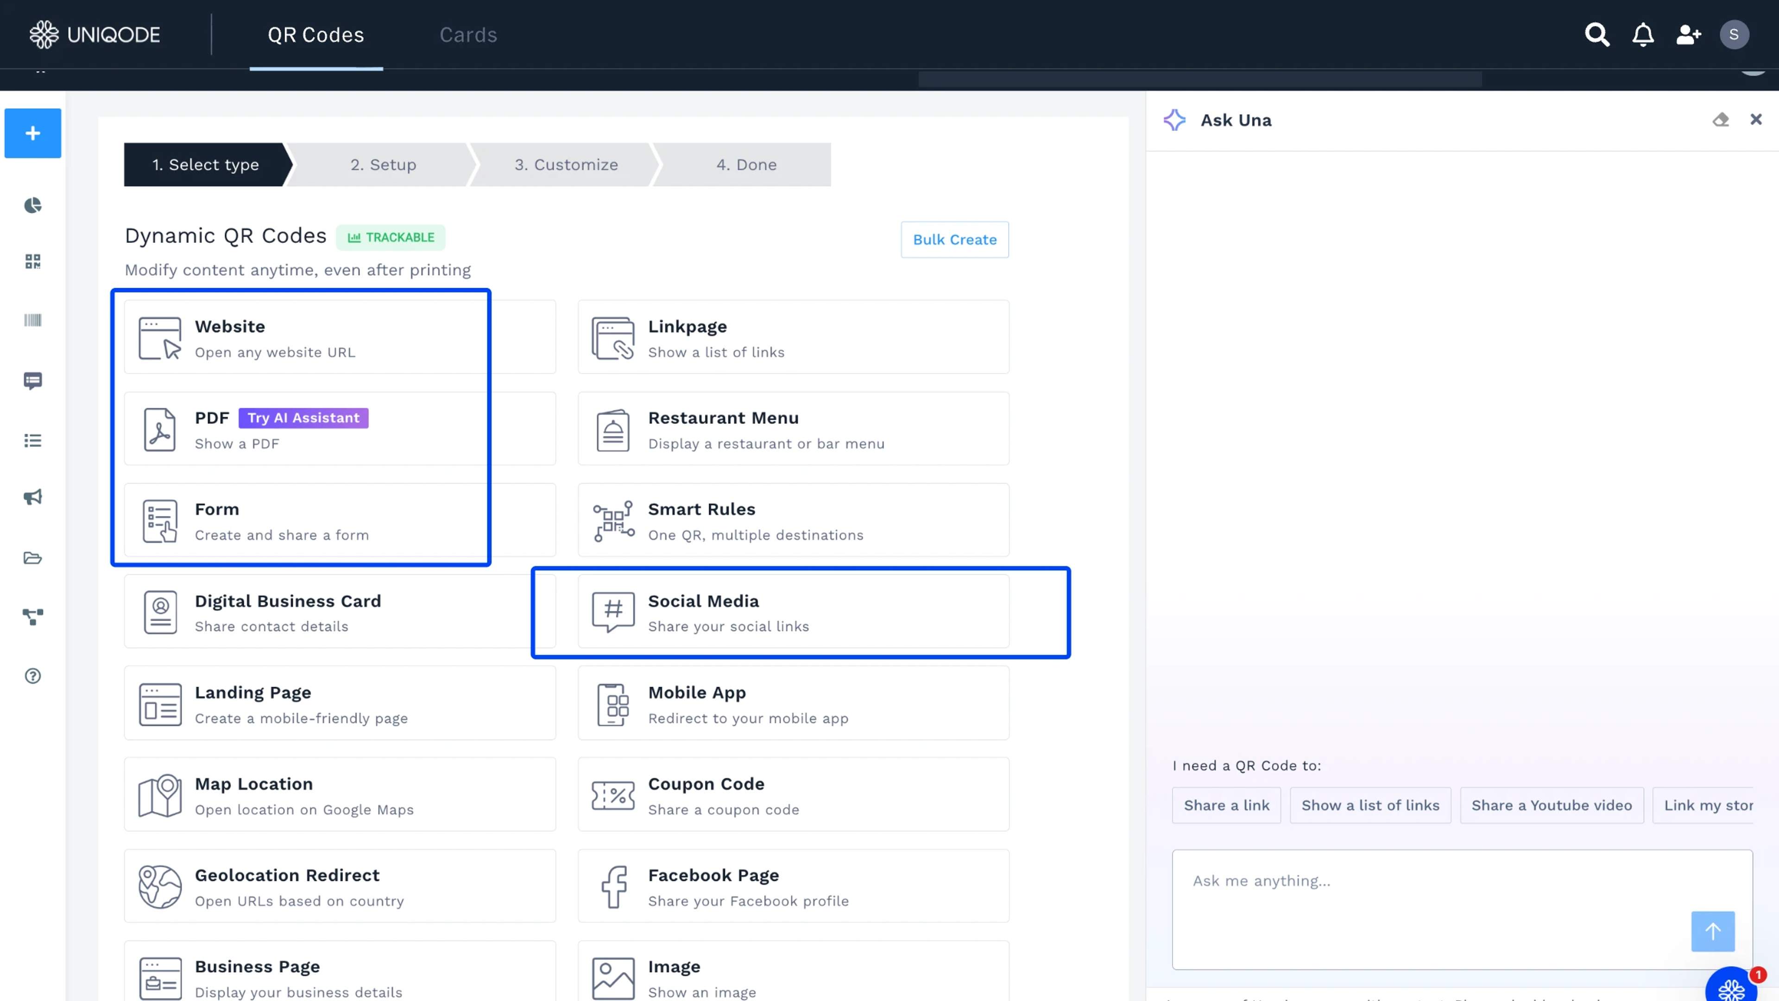Go to step 2. Setup
1779x1001 pixels.
[383, 165]
